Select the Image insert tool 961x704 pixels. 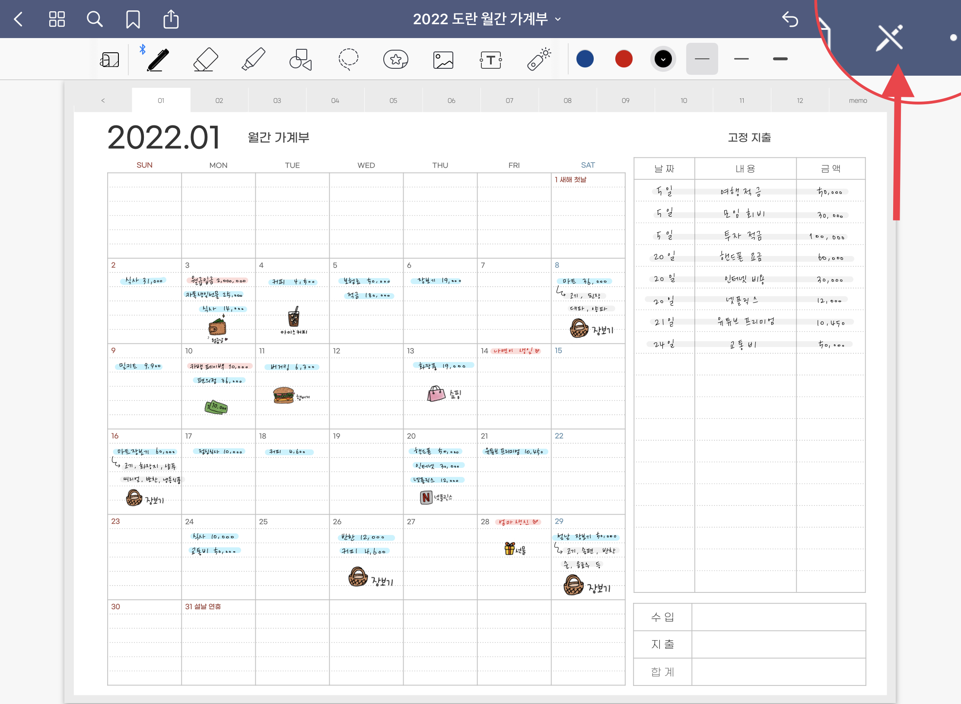click(443, 60)
